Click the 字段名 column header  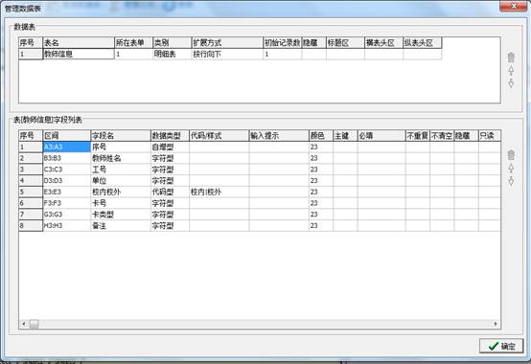pos(121,136)
